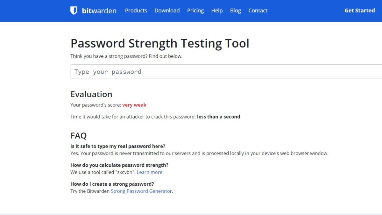Click the less than a second text
This screenshot has height=215, width=382.
pyautogui.click(x=218, y=117)
